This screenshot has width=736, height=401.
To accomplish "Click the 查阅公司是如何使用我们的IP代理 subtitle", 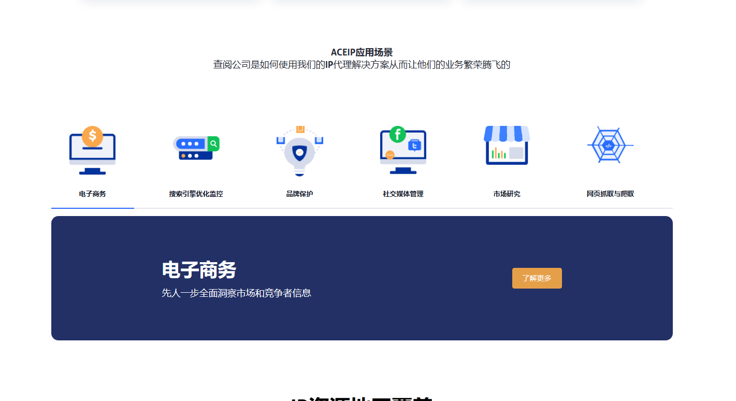I will (362, 65).
